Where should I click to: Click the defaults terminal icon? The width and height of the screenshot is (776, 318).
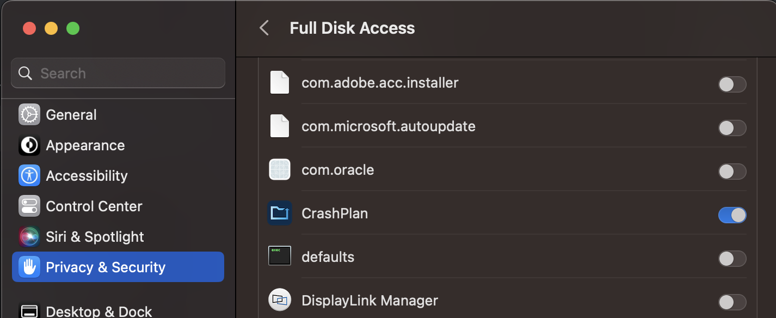(279, 256)
